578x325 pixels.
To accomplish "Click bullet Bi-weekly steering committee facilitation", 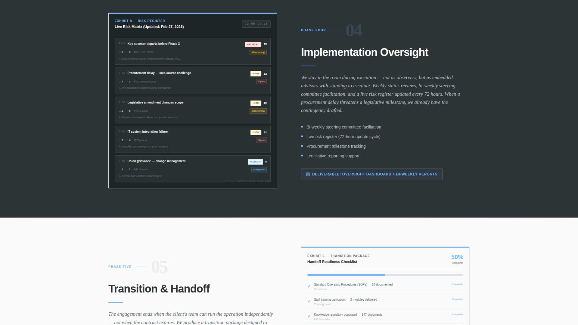I will [344, 127].
